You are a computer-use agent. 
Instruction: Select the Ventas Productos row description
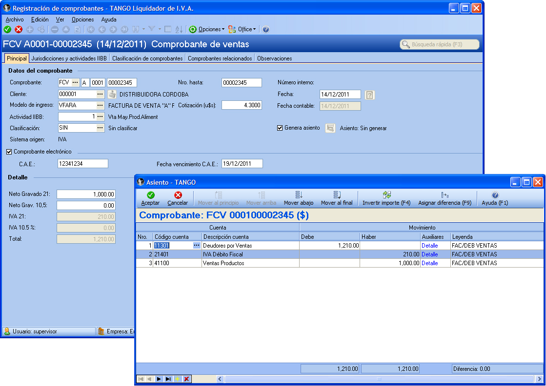223,263
